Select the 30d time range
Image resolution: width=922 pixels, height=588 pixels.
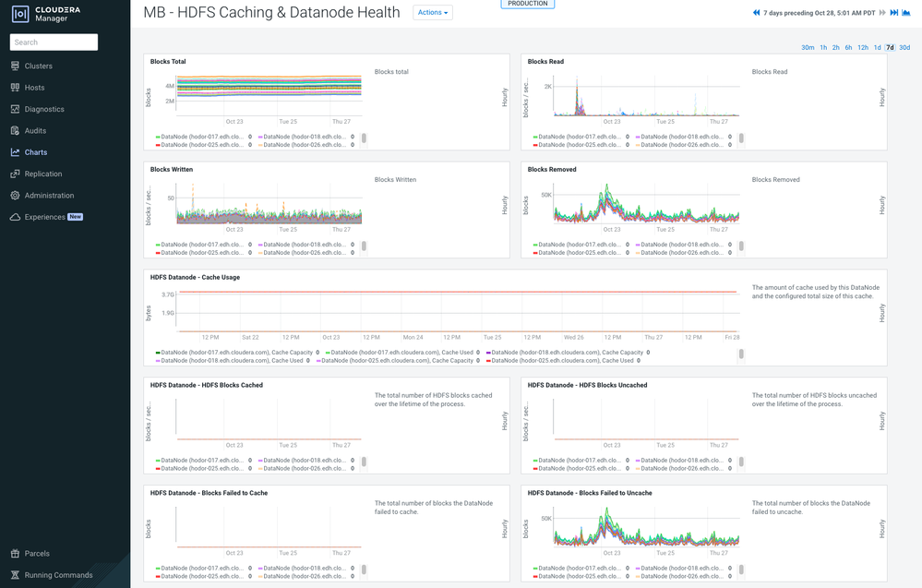click(x=904, y=48)
